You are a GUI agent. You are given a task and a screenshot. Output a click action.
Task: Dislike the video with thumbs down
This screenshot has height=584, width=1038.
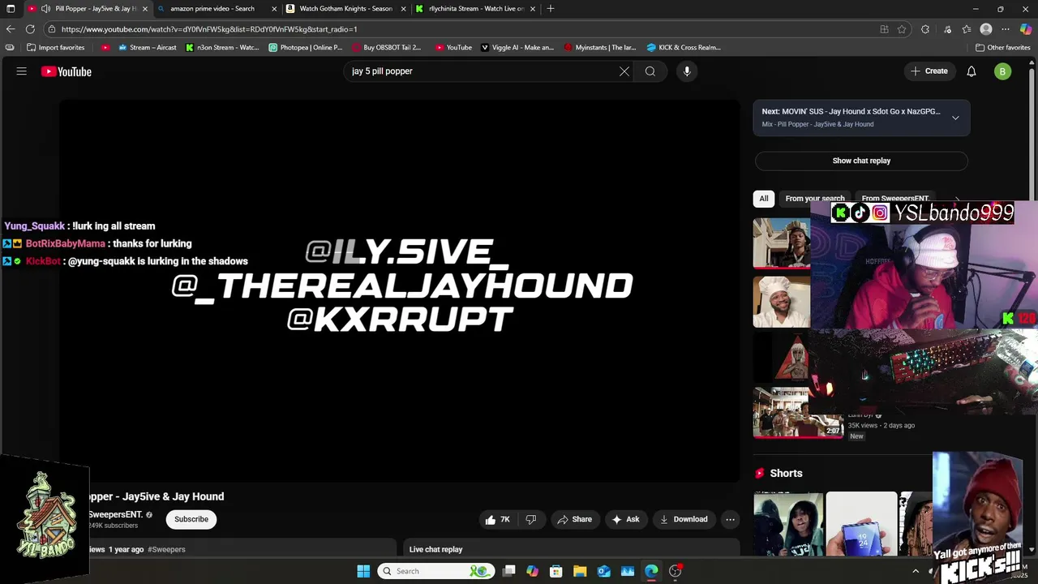531,519
